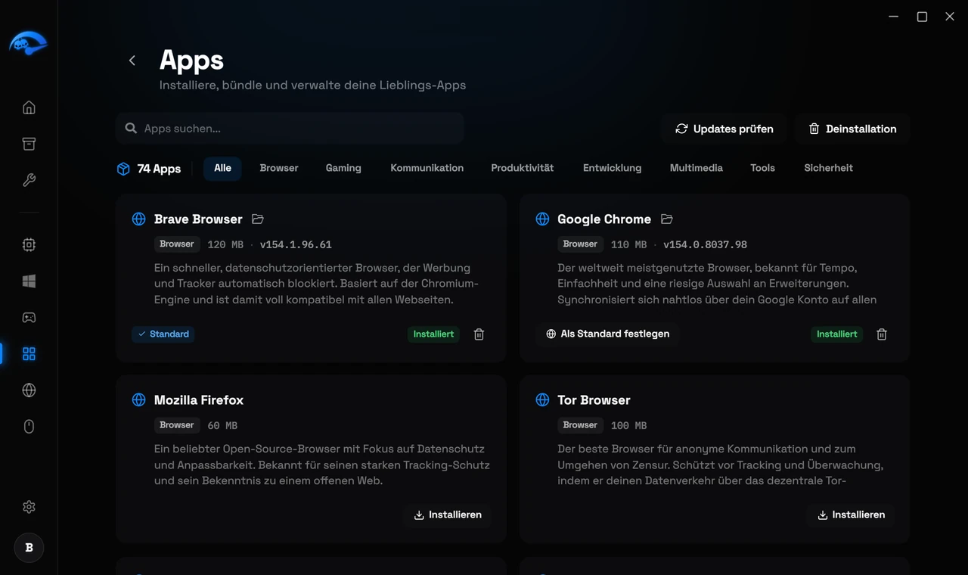Switch to the Browser filter tab
The image size is (968, 575).
point(279,168)
